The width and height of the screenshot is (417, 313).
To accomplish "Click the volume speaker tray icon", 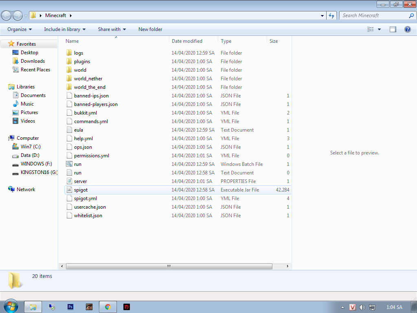I will [x=362, y=307].
